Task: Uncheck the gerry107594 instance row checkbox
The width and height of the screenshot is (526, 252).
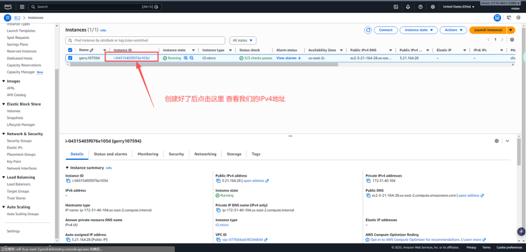Action: pyautogui.click(x=70, y=58)
